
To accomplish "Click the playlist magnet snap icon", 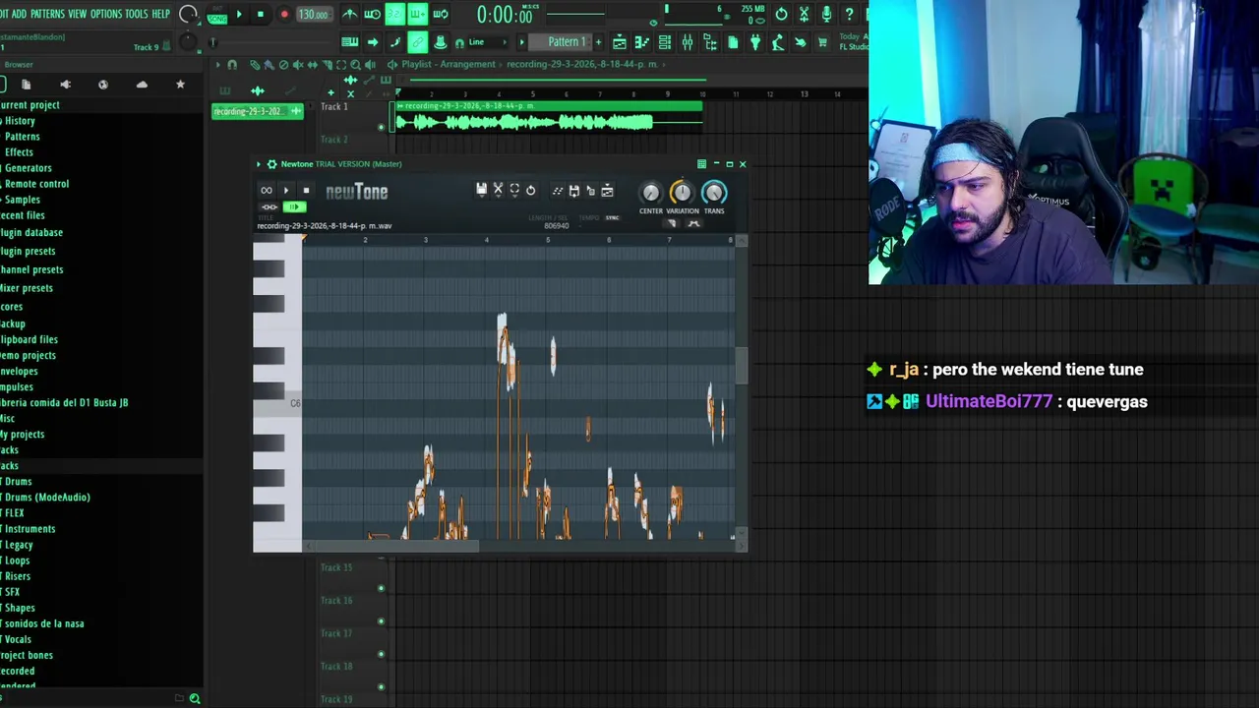I will coord(232,64).
